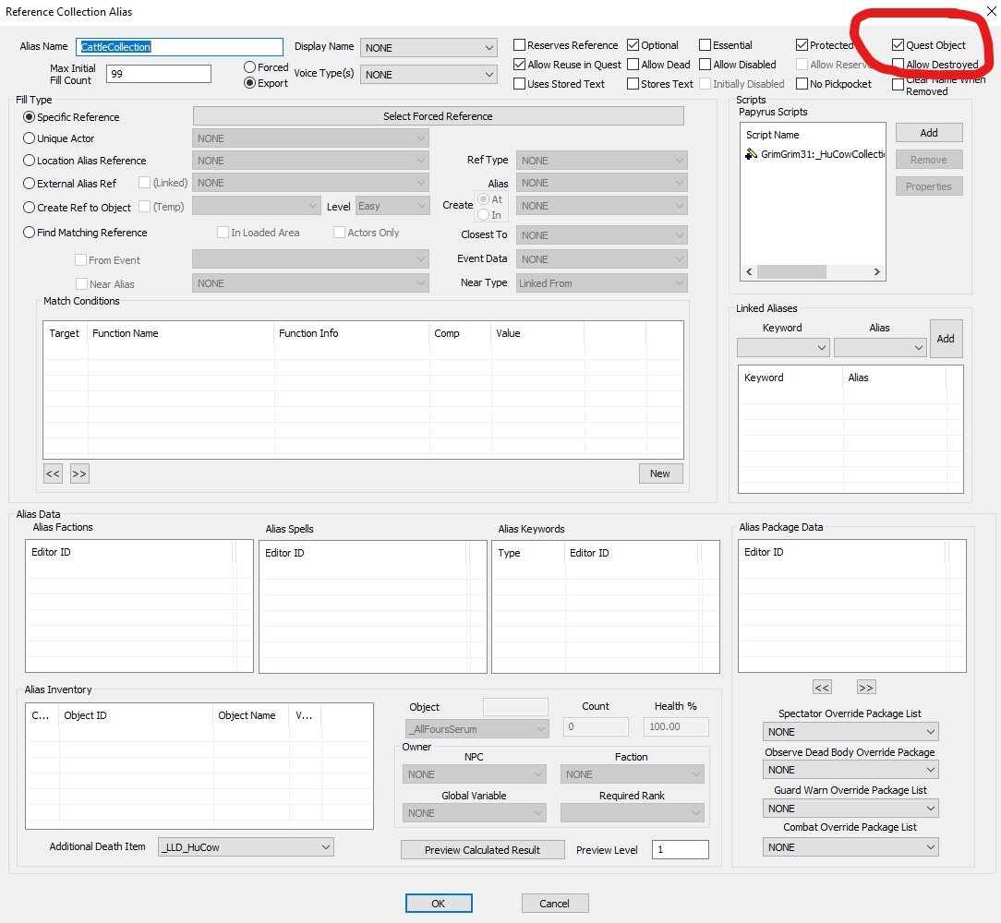Choose the Forced radio option
Viewport: 1001px width, 923px height.
point(249,67)
